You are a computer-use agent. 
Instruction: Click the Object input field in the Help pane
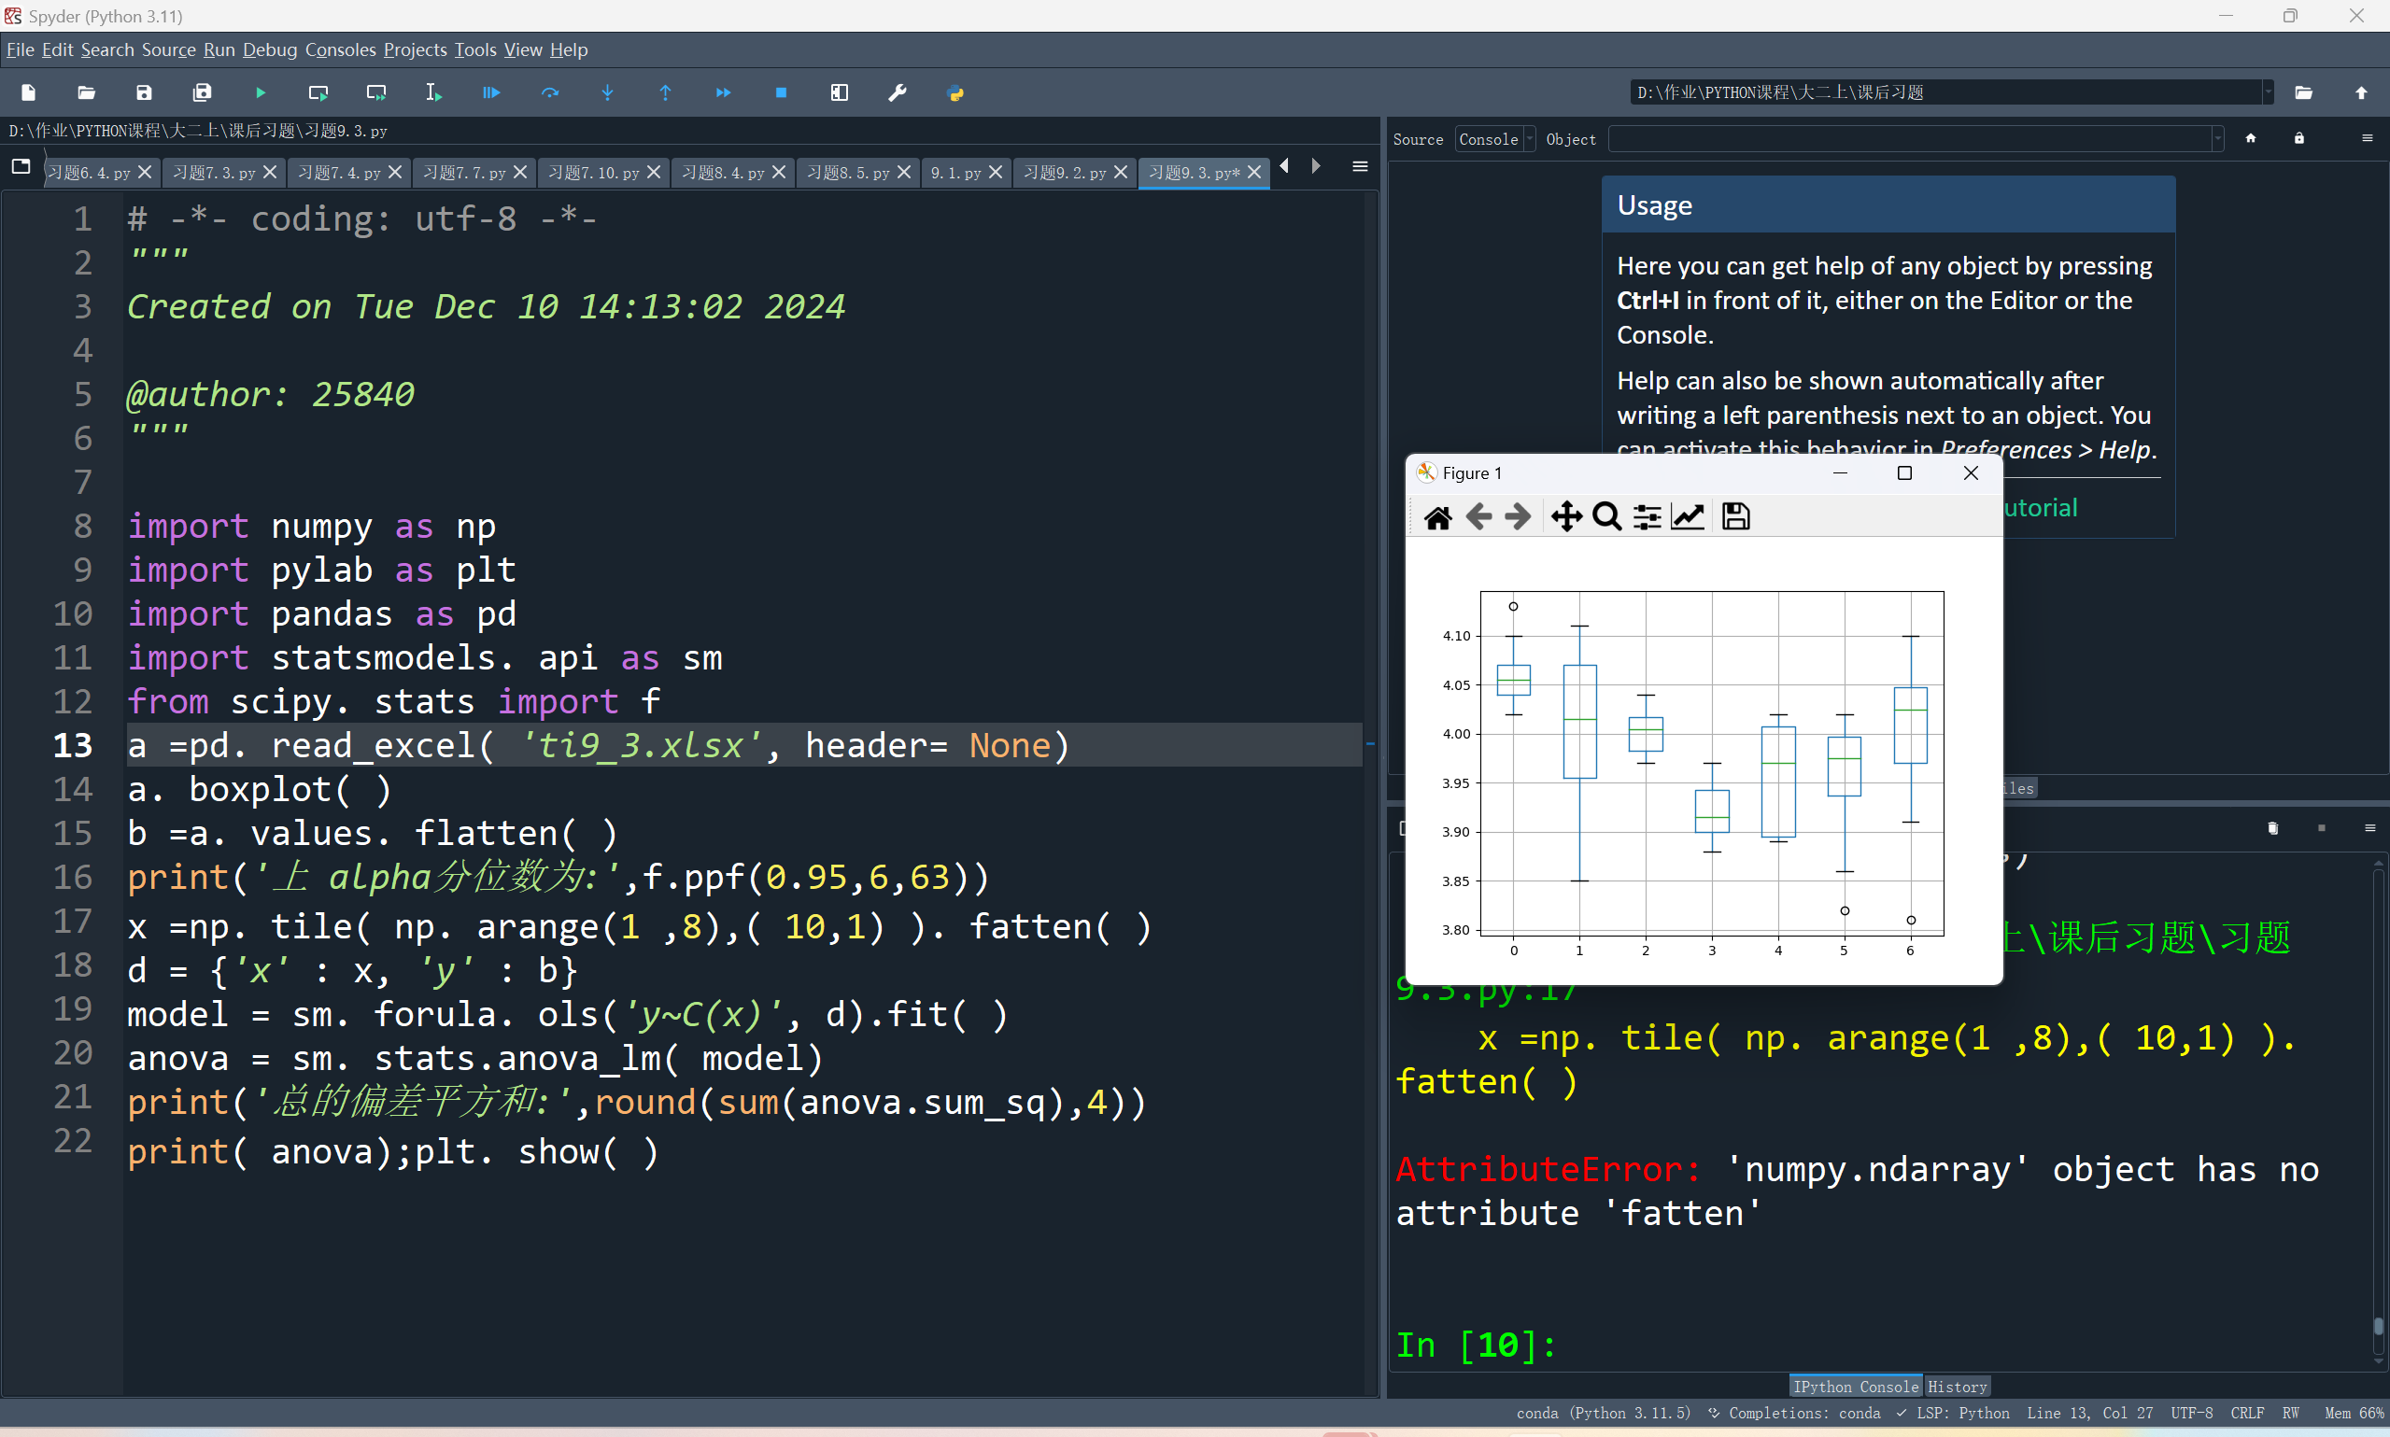[x=1908, y=139]
